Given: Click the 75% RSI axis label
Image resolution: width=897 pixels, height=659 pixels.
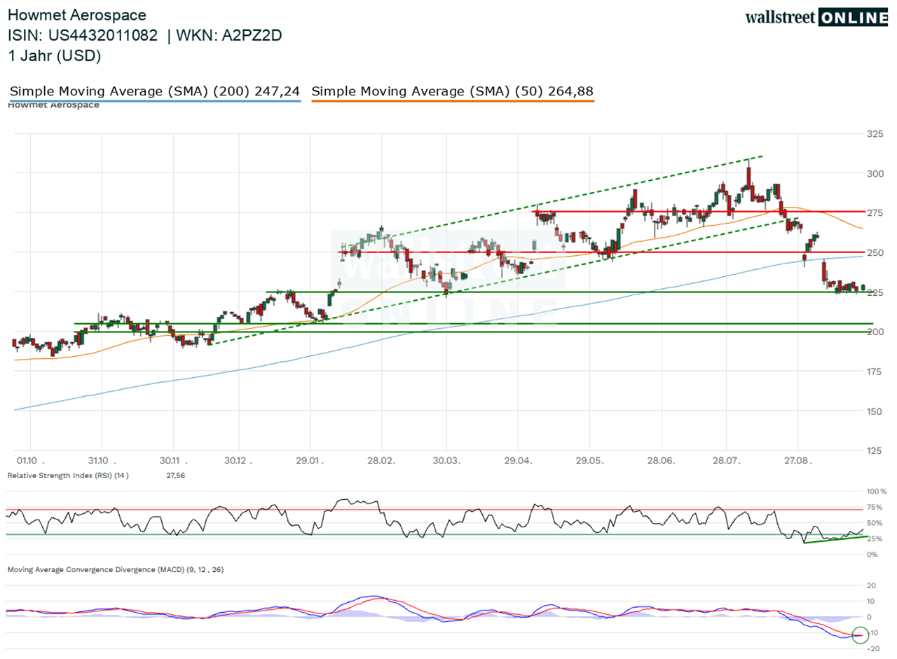Looking at the screenshot, I should pos(875,507).
